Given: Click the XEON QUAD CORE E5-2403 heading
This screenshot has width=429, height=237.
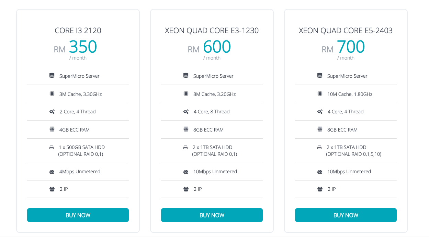Looking at the screenshot, I should tap(346, 30).
